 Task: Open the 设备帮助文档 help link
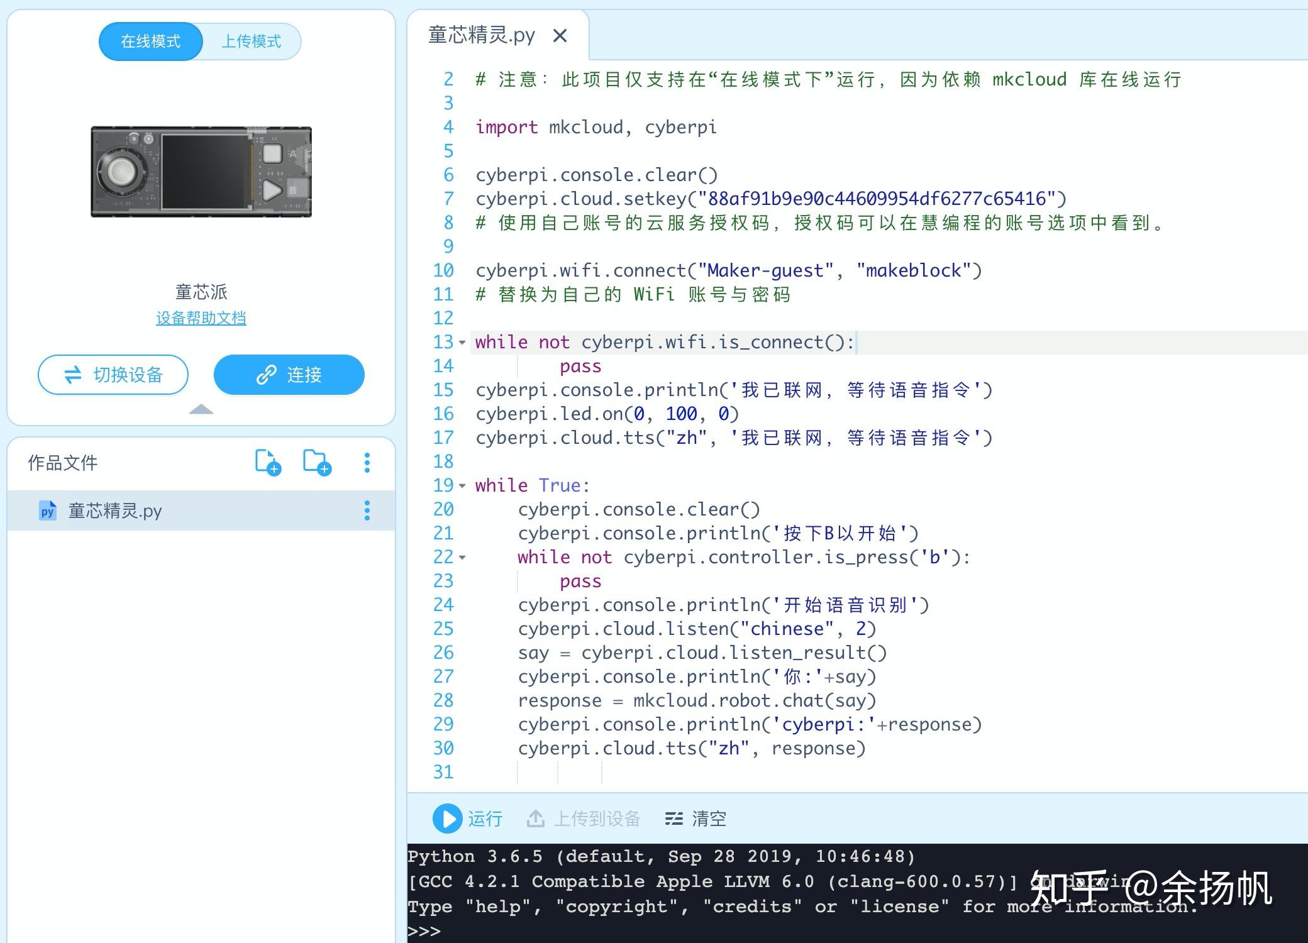[x=201, y=317]
